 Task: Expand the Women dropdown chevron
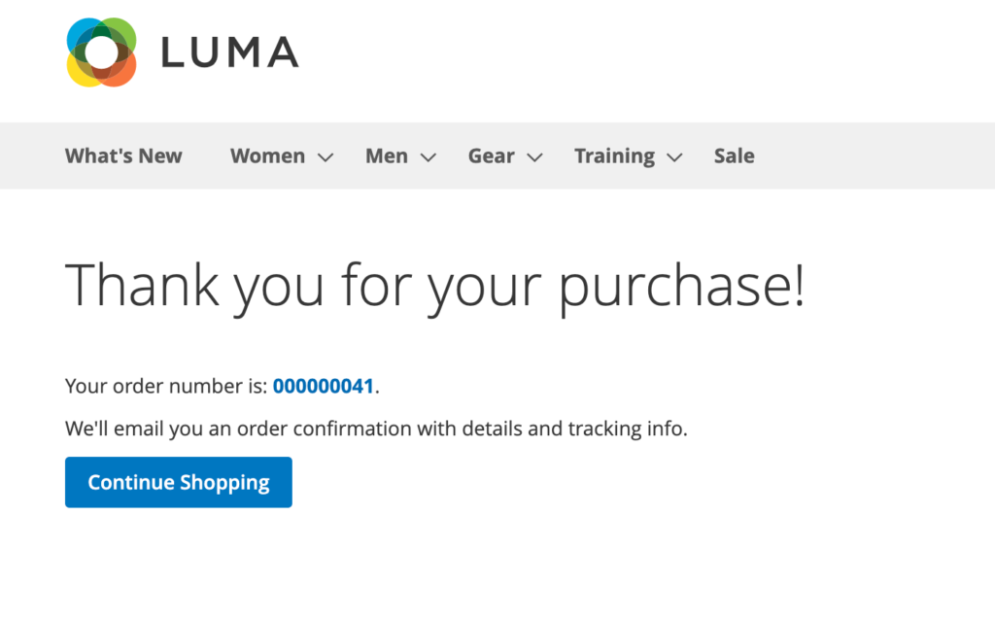326,157
